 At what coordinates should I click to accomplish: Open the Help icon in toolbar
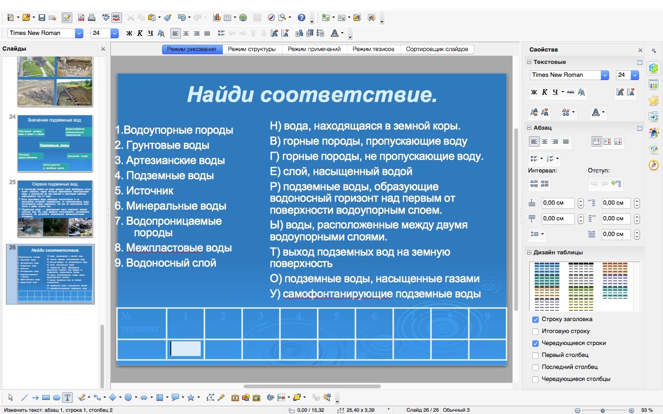(x=301, y=17)
